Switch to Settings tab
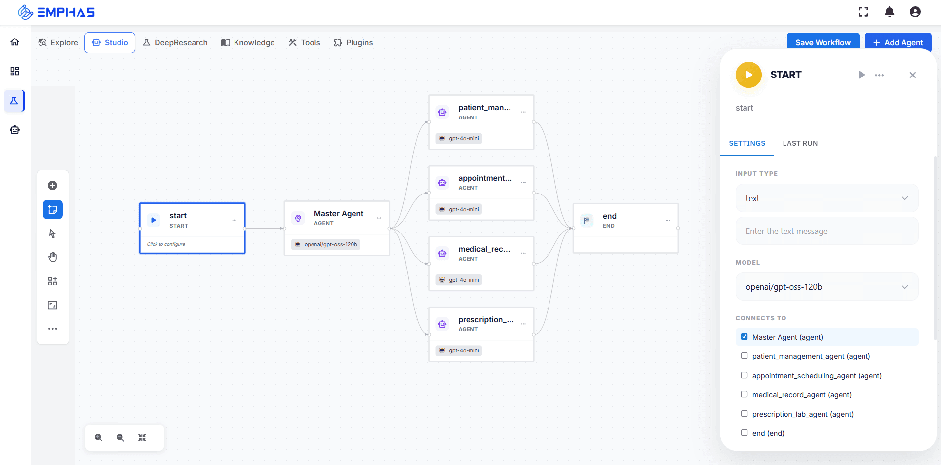Image resolution: width=941 pixels, height=465 pixels. 747,143
